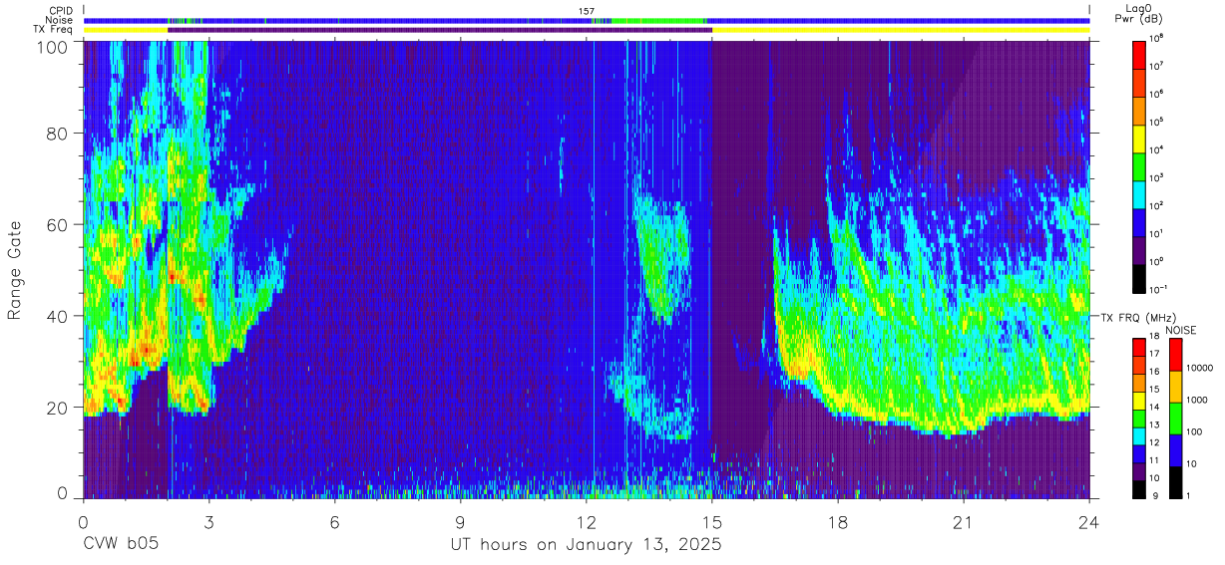Click the 'UT hours on January 13, 2025' axis title
1225x565 pixels.
click(x=587, y=546)
